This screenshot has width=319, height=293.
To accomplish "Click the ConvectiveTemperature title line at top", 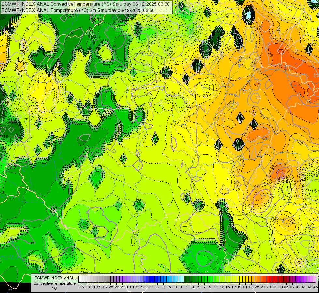I will [x=85, y=4].
